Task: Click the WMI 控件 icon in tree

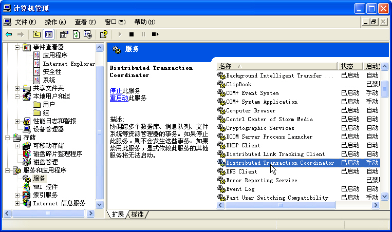Action: pos(27,186)
